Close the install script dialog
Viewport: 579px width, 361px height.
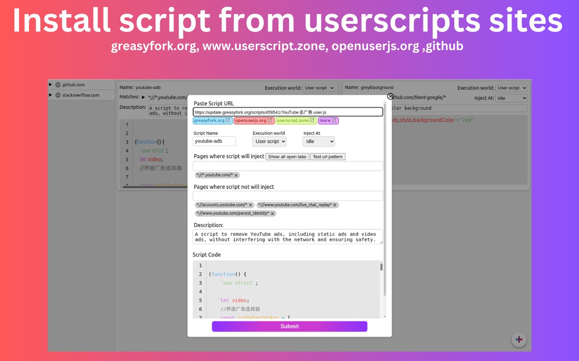click(x=390, y=96)
